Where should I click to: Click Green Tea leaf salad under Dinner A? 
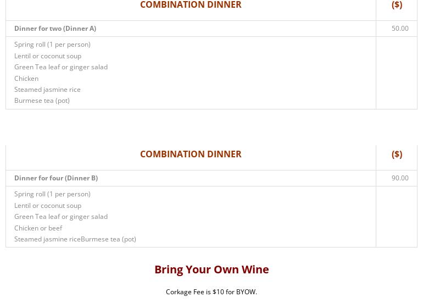pyautogui.click(x=61, y=67)
